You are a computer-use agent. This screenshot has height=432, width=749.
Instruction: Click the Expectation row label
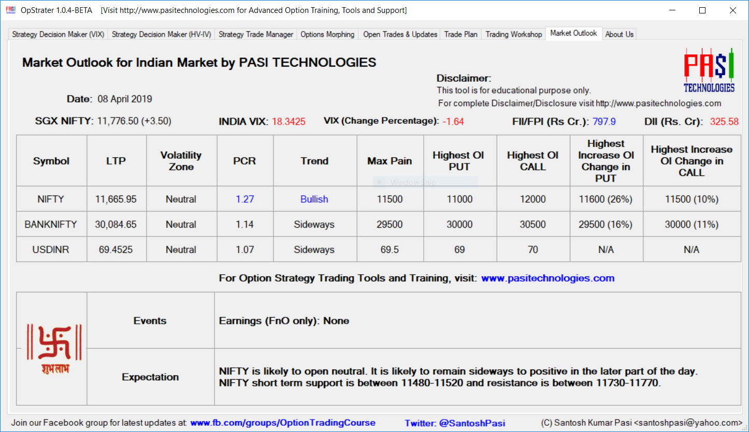click(x=150, y=377)
